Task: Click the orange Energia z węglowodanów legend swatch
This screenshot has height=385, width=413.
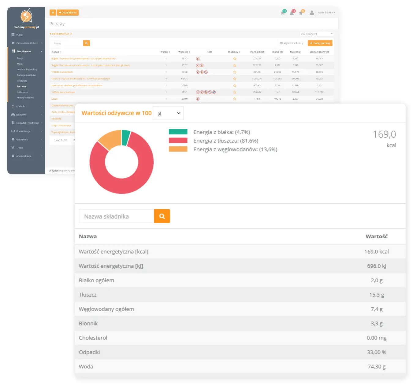Action: click(x=178, y=149)
